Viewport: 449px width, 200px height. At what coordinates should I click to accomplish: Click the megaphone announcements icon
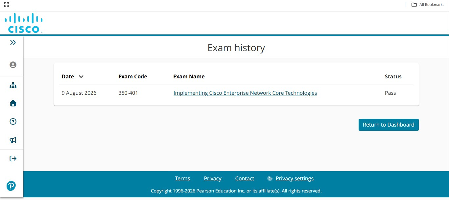tap(13, 140)
